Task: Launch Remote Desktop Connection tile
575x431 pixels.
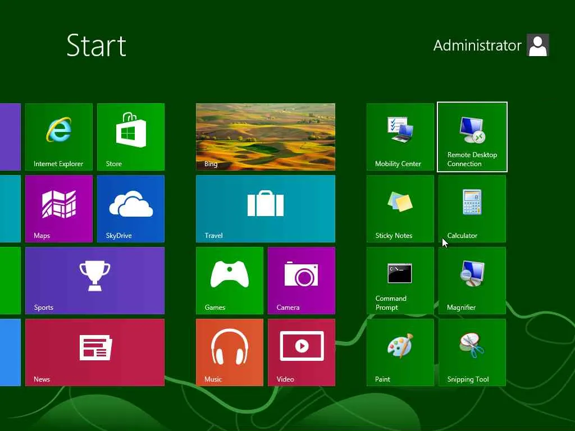Action: pyautogui.click(x=472, y=137)
